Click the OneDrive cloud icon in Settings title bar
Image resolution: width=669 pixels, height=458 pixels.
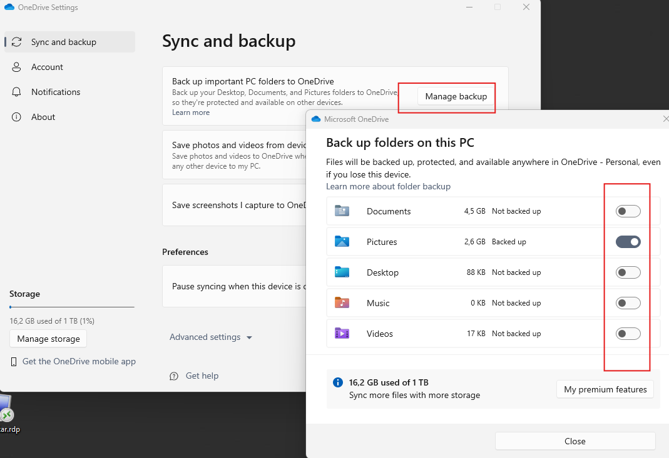pos(9,7)
